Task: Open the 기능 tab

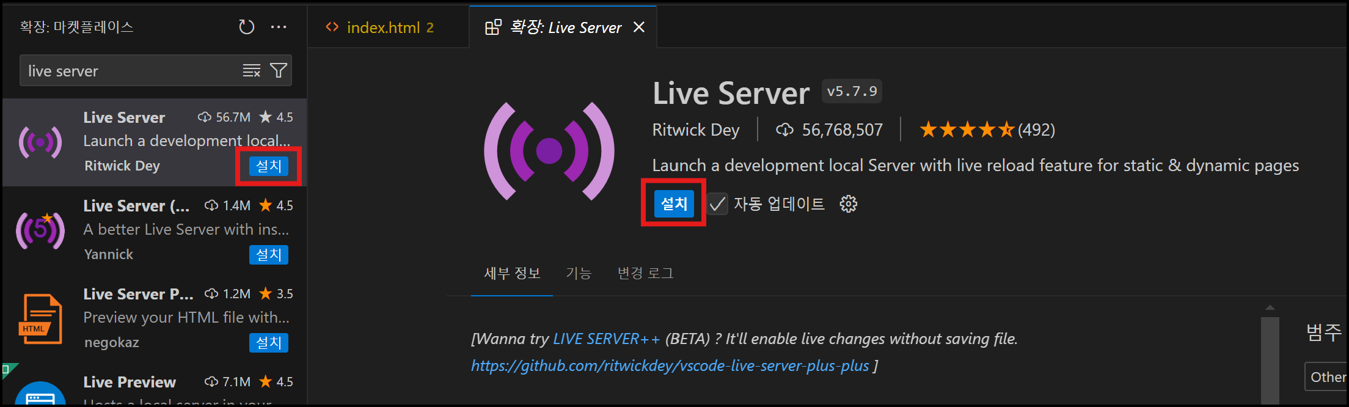Action: tap(579, 273)
